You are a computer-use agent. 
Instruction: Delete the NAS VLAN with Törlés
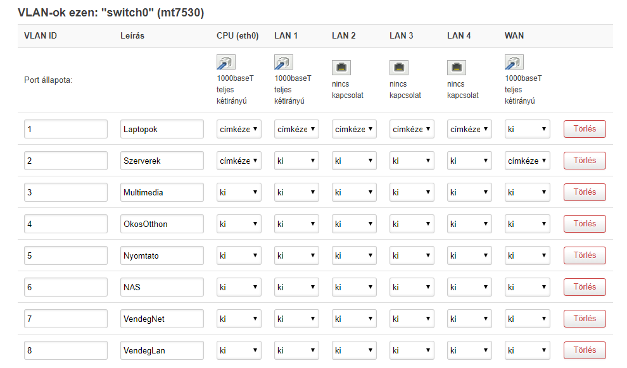point(585,287)
